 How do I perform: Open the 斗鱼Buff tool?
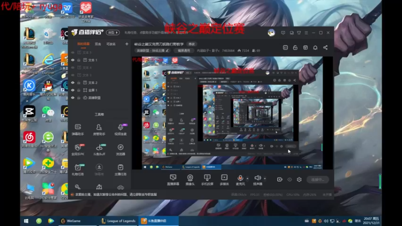click(x=99, y=150)
